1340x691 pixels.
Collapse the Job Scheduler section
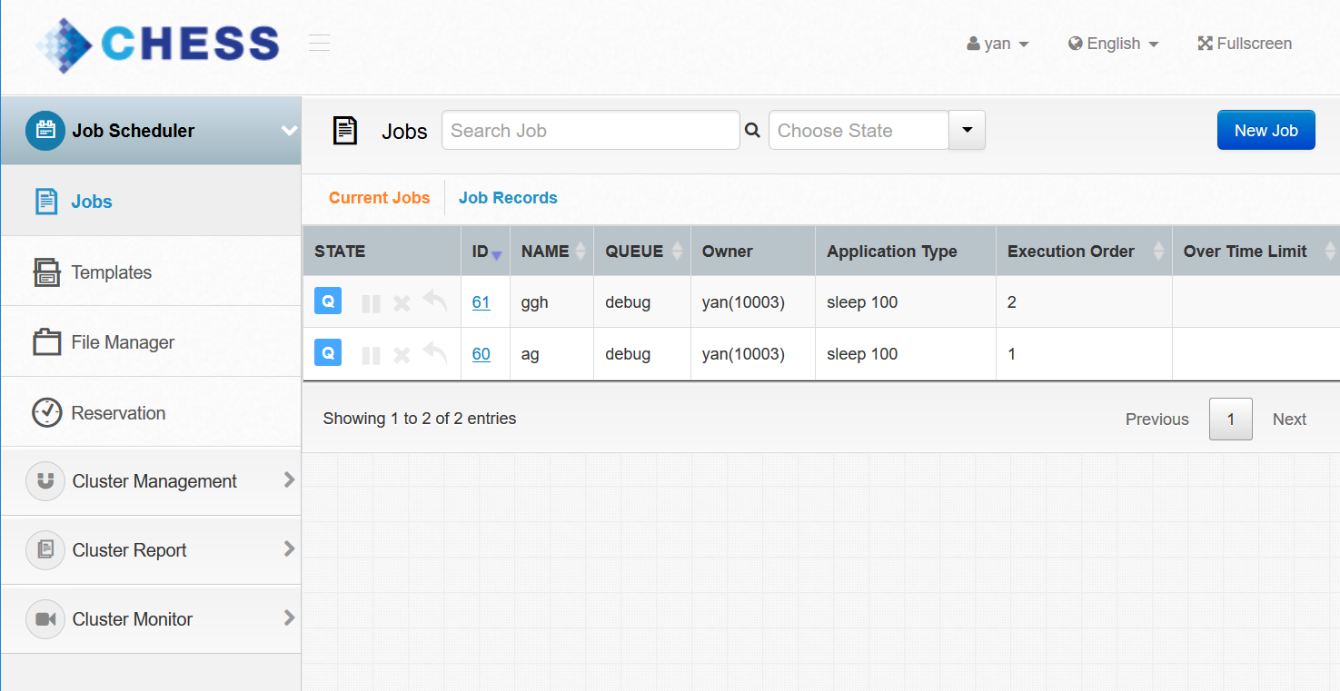pyautogui.click(x=289, y=131)
